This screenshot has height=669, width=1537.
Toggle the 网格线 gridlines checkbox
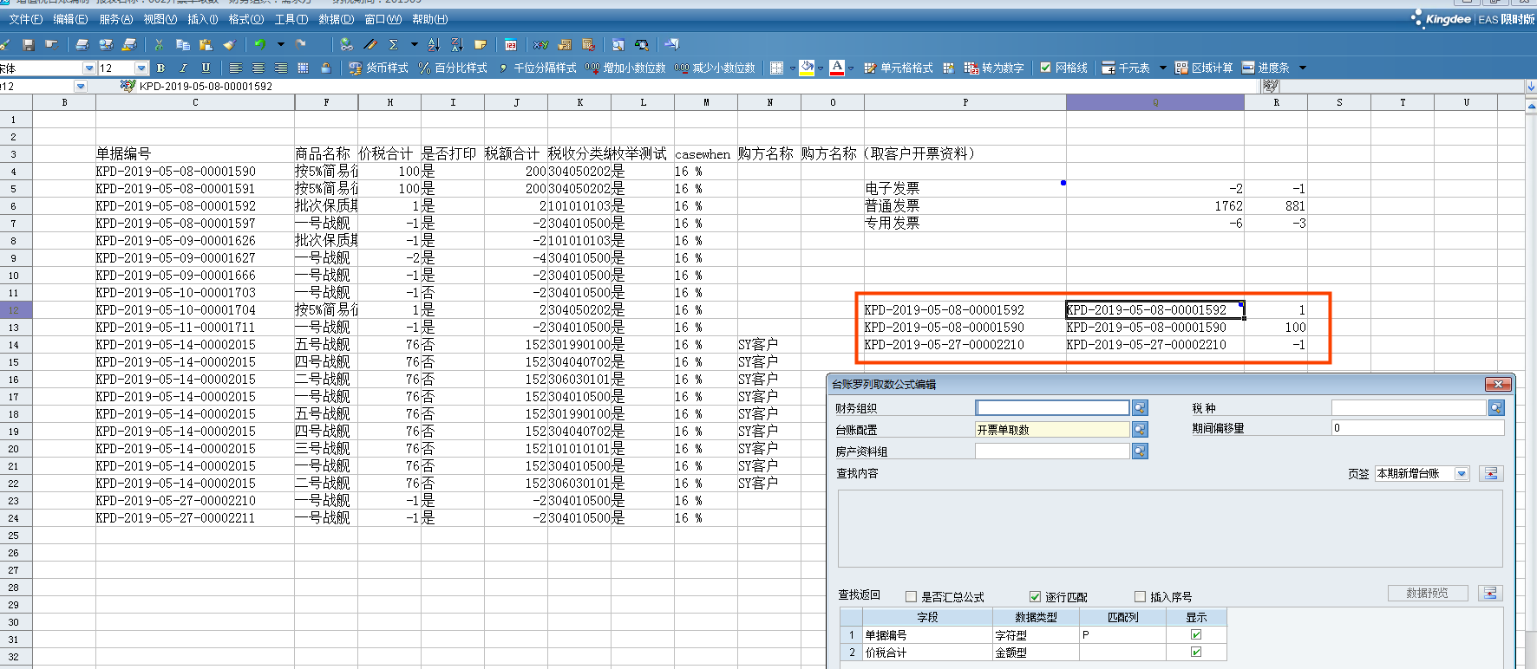1045,68
